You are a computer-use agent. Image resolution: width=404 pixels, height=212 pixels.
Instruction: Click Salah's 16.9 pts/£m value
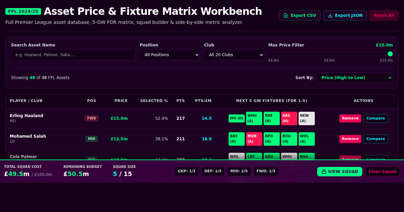pos(207,139)
